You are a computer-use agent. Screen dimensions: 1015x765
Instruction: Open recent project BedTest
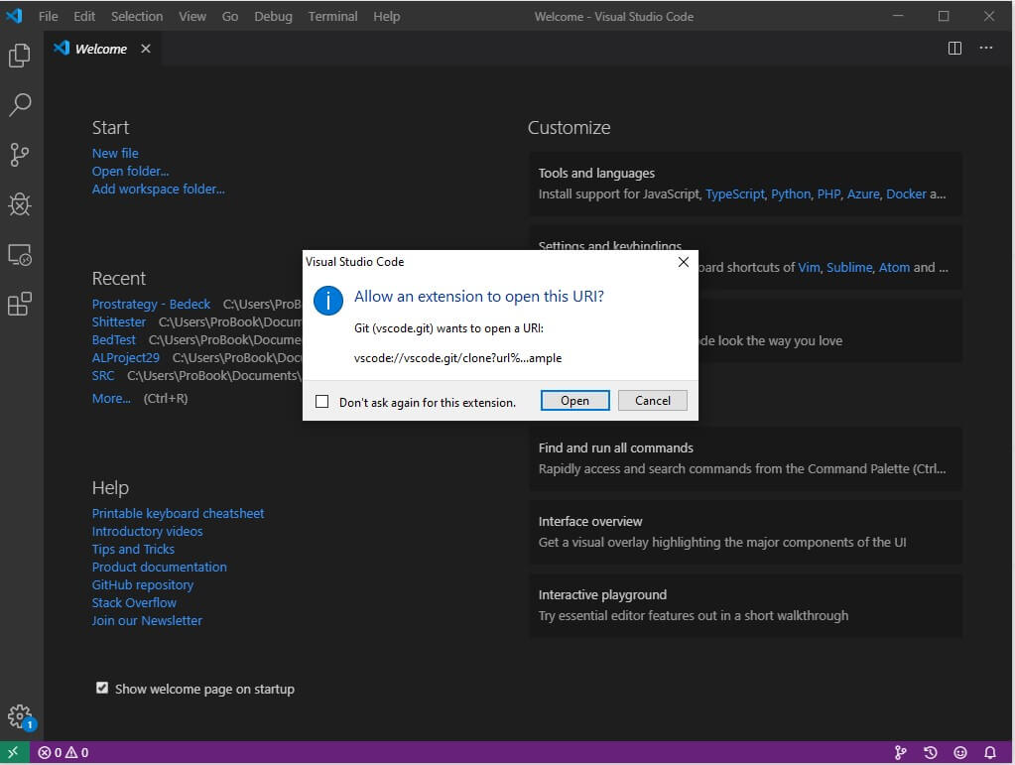114,339
